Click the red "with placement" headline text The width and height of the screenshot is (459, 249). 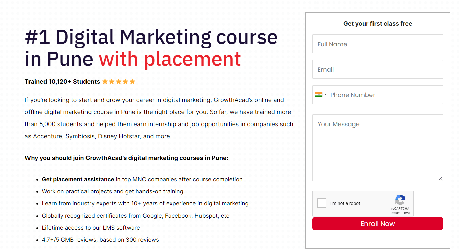pos(170,59)
